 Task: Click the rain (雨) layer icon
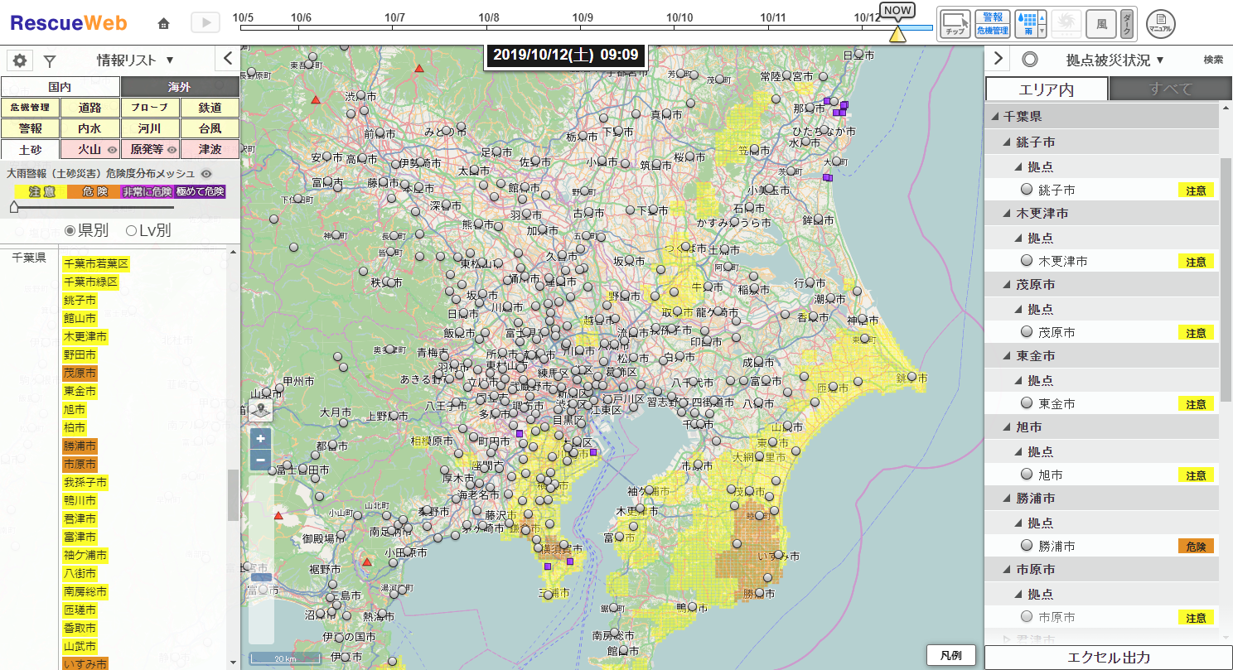coord(1026,23)
